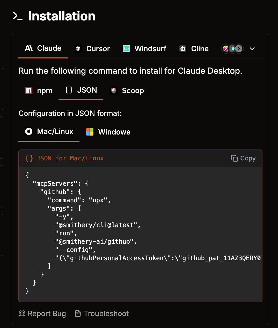Click the 'JSON for Mac/Linux' header text

[x=70, y=158]
